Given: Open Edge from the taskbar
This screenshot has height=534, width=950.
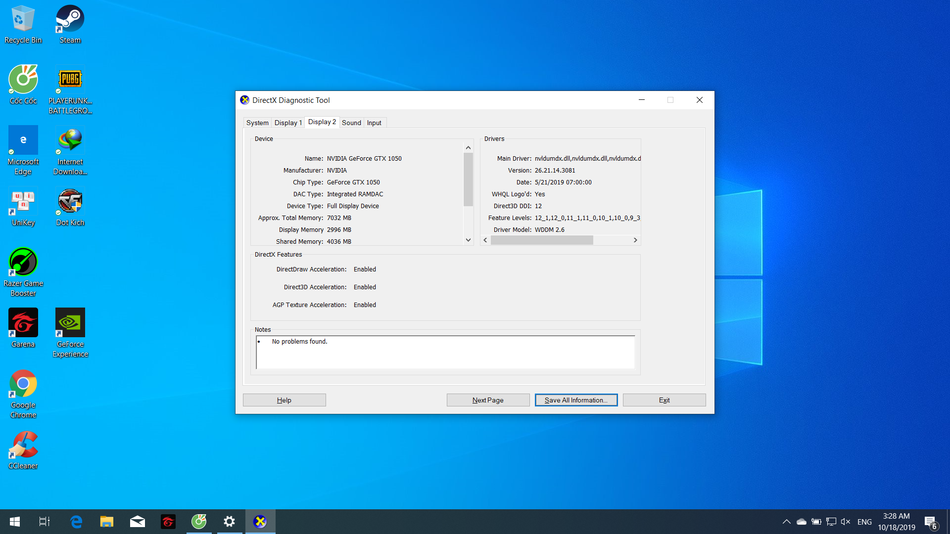Looking at the screenshot, I should tap(76, 522).
